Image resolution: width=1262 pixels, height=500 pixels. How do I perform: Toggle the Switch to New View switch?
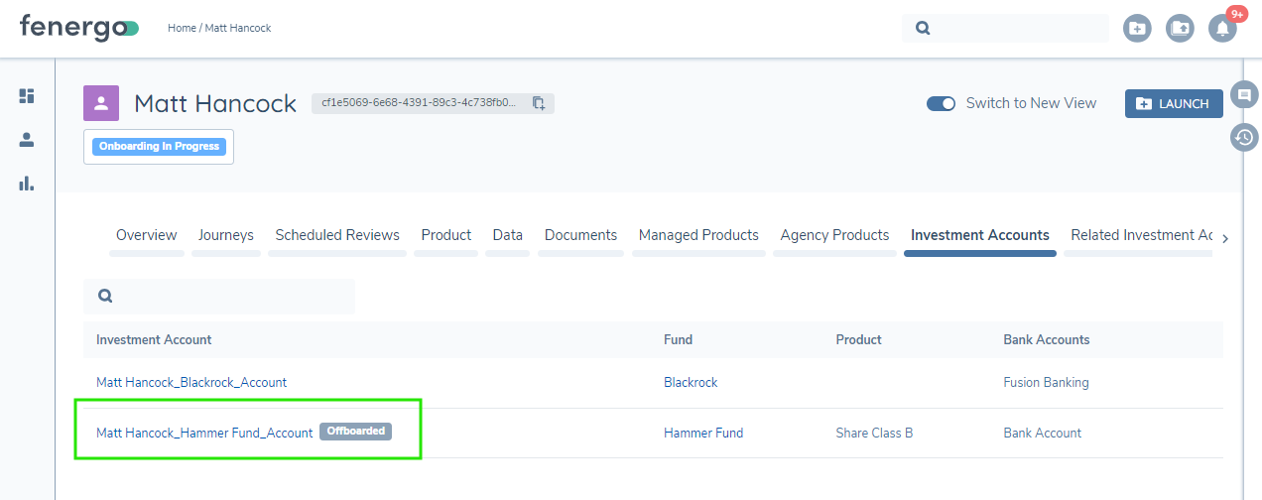[941, 103]
